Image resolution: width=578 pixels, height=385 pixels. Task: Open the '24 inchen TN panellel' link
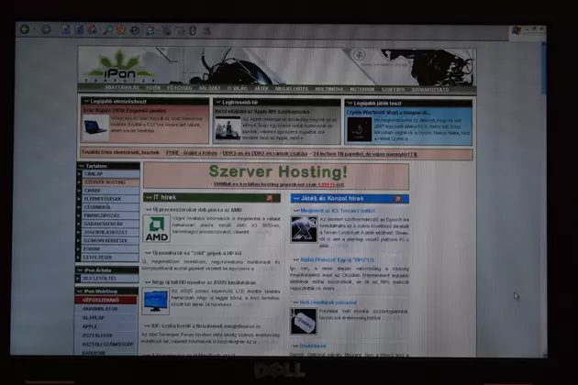pos(365,154)
